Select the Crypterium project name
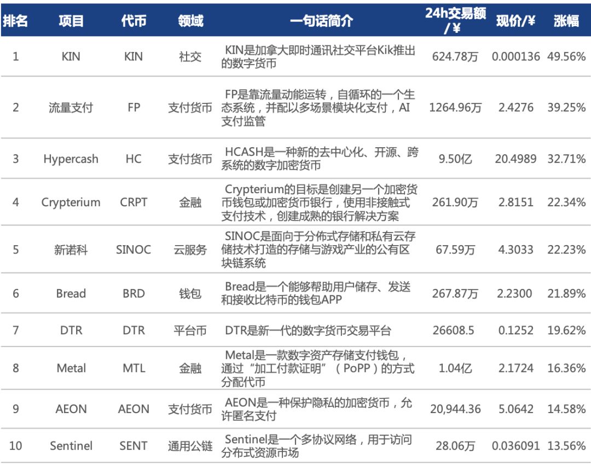 pyautogui.click(x=71, y=202)
